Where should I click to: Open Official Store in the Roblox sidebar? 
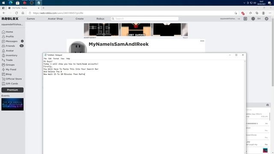[x=12, y=79]
